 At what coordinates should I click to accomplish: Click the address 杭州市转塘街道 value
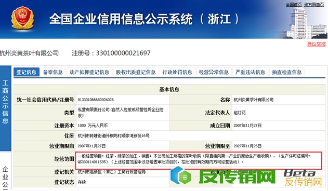[x=114, y=136]
